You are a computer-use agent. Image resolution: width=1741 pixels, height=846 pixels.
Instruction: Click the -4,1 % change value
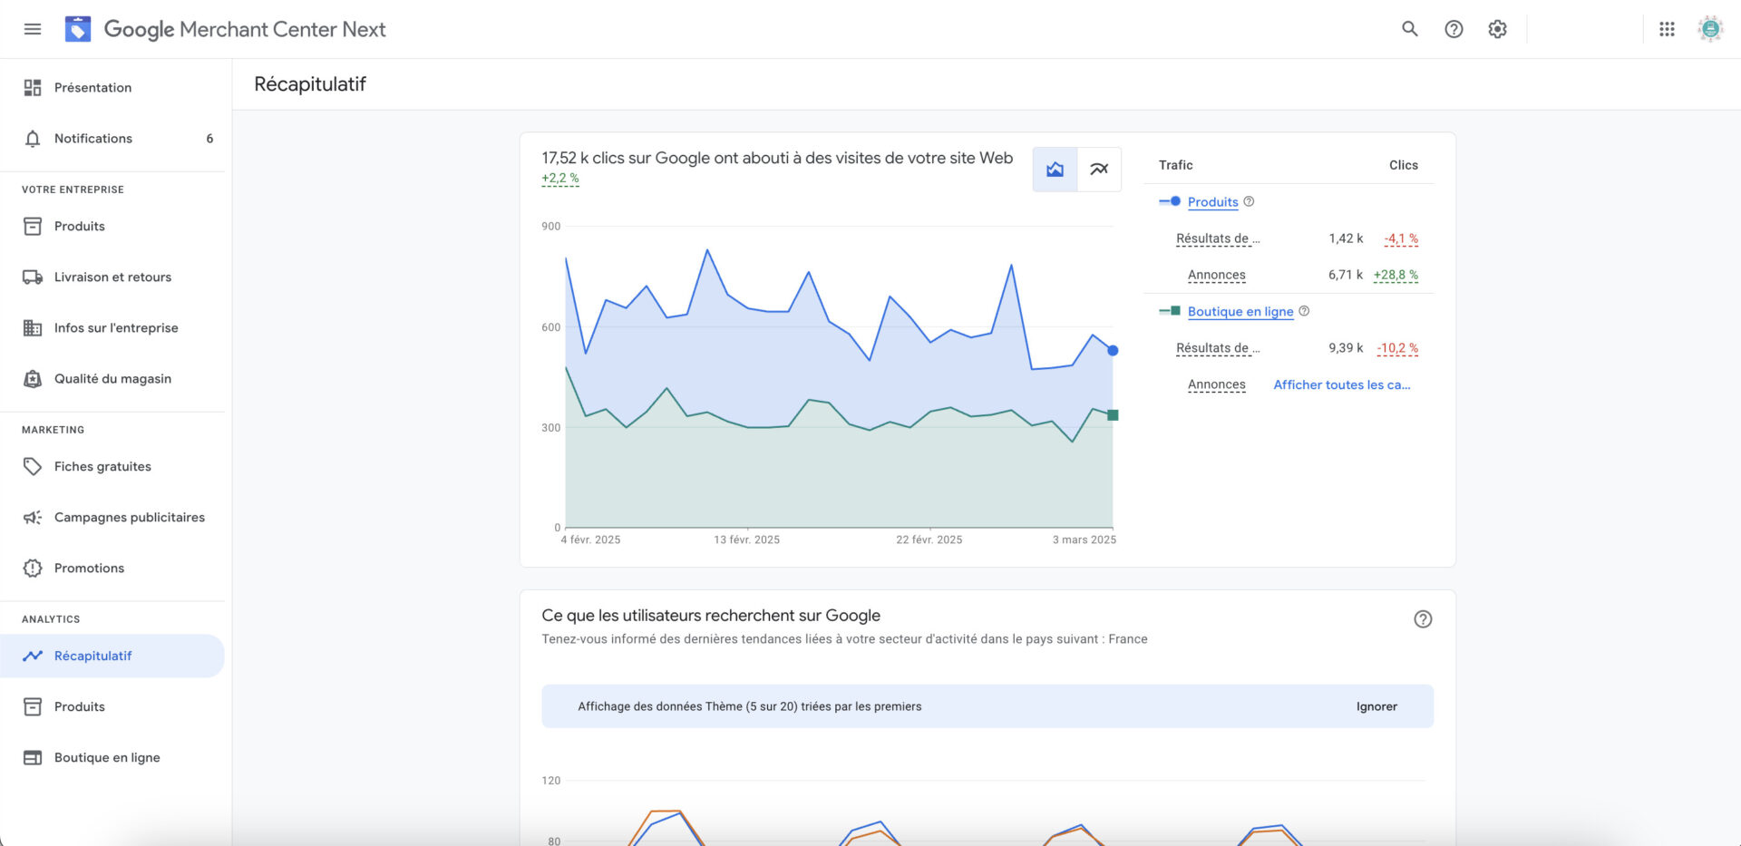tap(1401, 238)
